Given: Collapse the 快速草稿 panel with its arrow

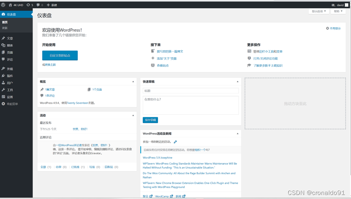Looking at the screenshot, I should (x=237, y=81).
